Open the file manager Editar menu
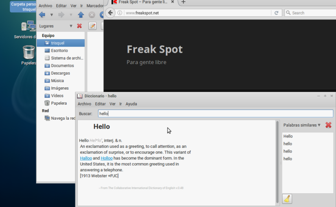The width and height of the screenshot is (336, 207). pos(61,6)
